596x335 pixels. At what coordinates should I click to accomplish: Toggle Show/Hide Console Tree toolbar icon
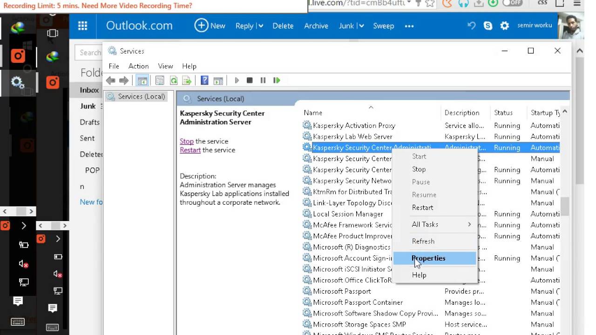click(x=142, y=80)
